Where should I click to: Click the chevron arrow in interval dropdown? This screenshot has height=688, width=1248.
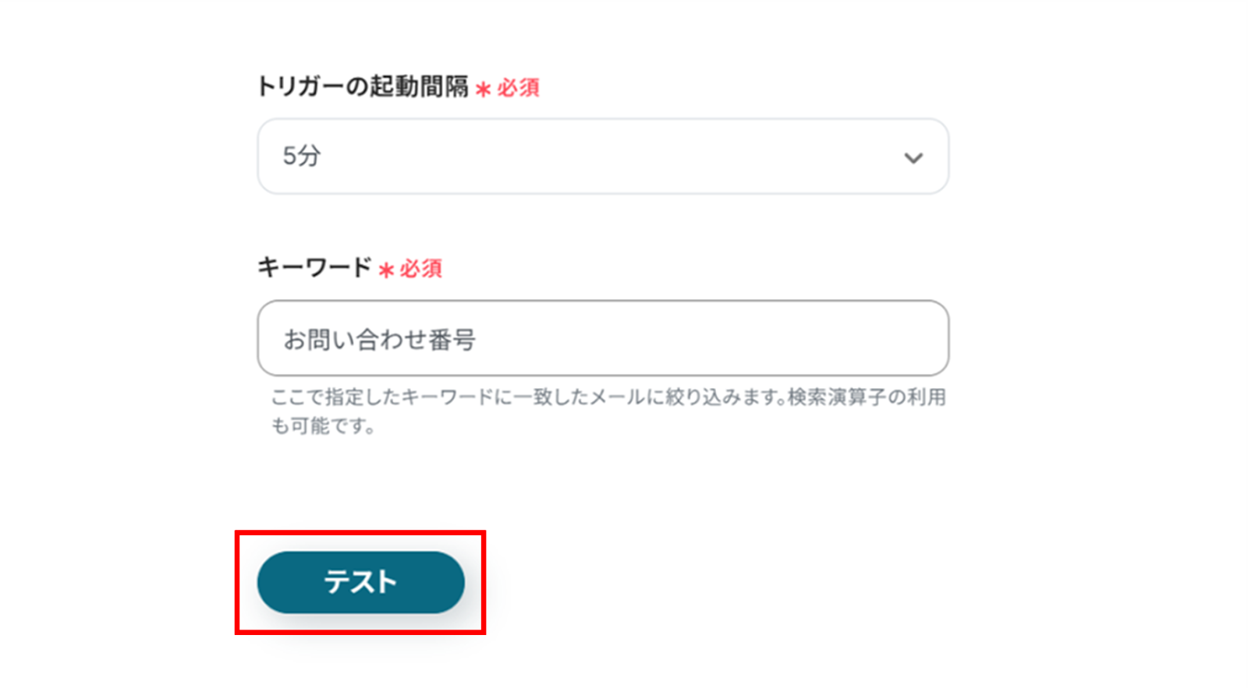click(913, 158)
